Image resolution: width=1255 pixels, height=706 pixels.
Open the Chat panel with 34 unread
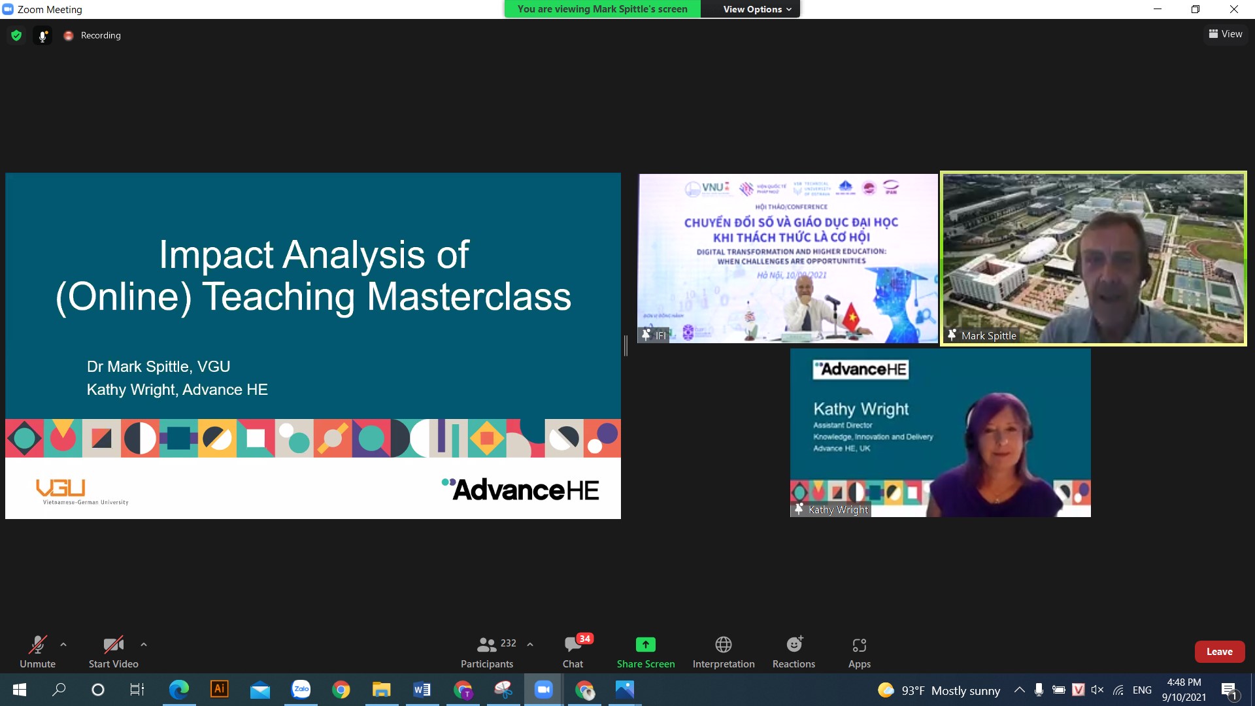(x=573, y=652)
